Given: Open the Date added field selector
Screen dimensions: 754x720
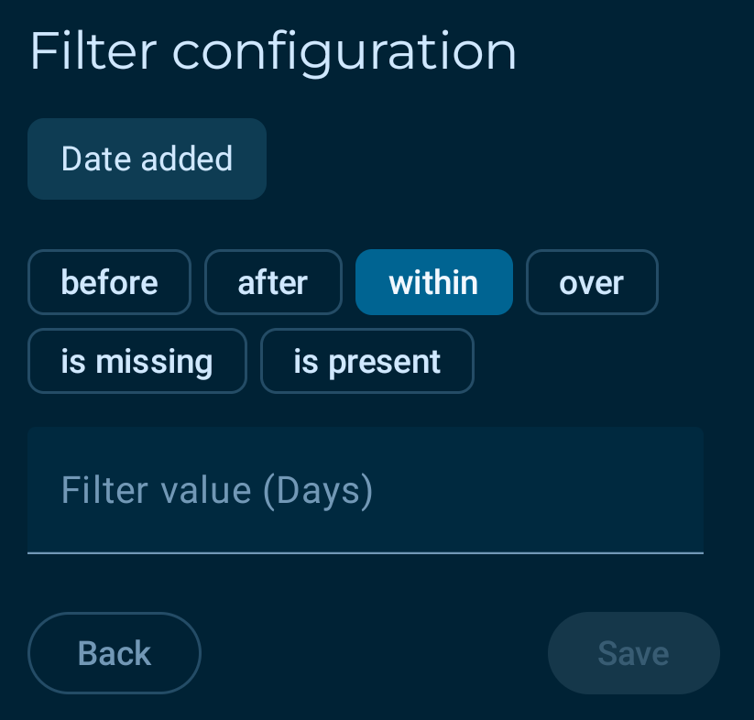Looking at the screenshot, I should click(x=147, y=158).
